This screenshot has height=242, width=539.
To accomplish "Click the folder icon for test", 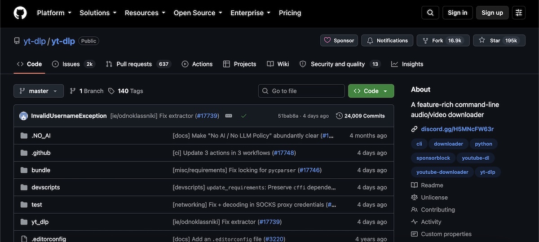I will coord(24,205).
